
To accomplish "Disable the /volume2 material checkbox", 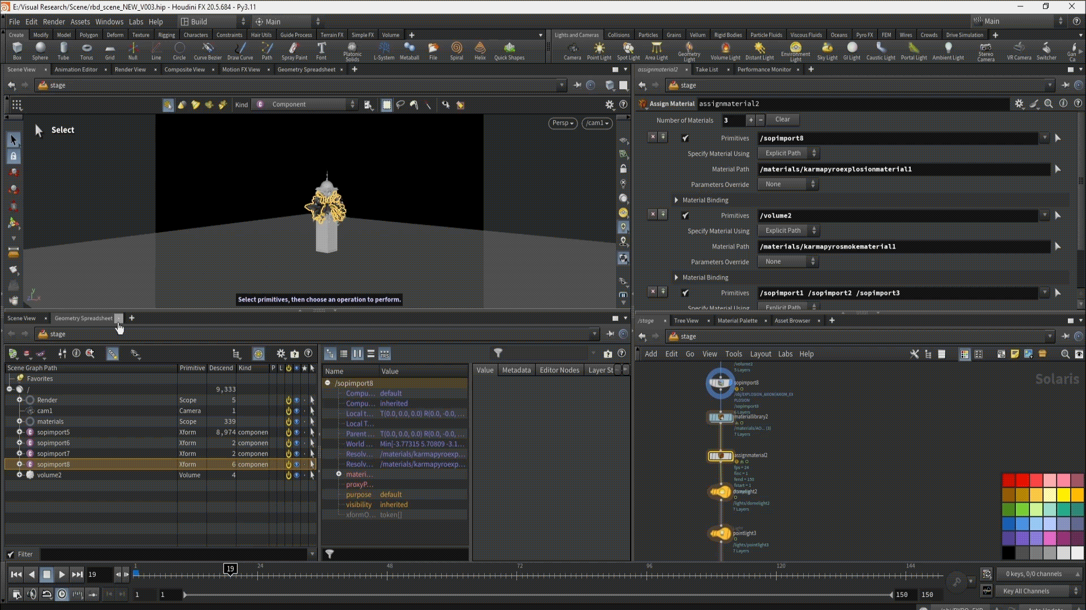I will tap(685, 216).
